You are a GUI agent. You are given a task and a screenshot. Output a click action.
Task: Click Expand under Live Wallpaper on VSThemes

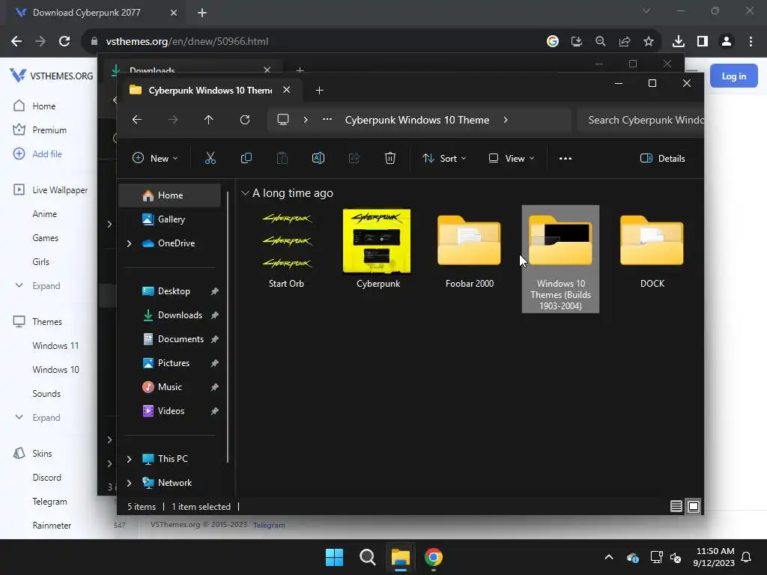tap(46, 285)
